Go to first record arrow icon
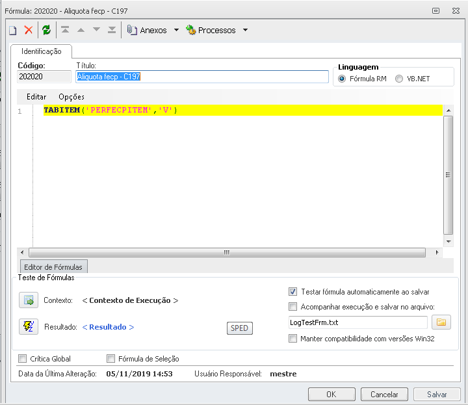The width and height of the screenshot is (468, 405). [65, 29]
